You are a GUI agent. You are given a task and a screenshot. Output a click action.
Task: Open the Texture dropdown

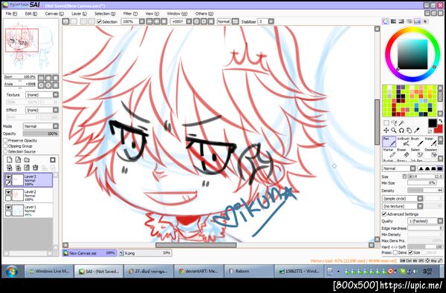[42, 95]
